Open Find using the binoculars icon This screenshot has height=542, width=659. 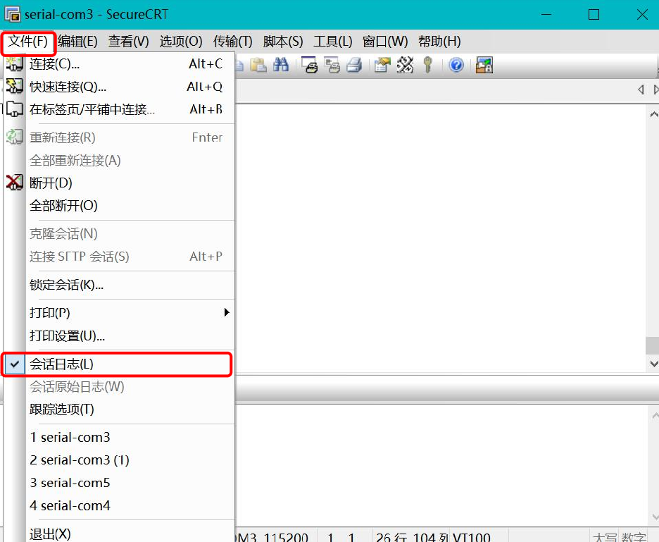tap(281, 66)
